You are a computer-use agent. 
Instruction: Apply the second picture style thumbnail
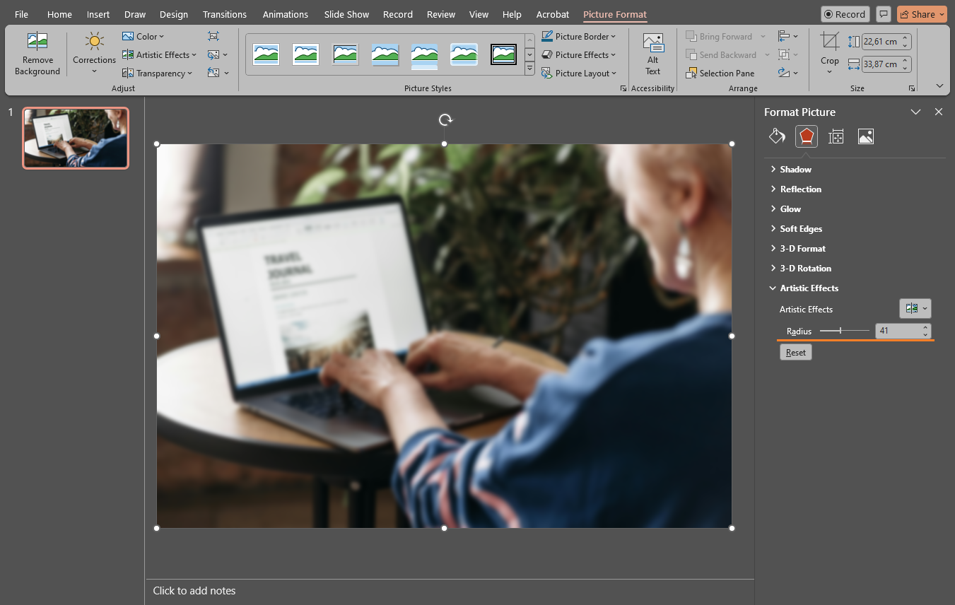306,54
